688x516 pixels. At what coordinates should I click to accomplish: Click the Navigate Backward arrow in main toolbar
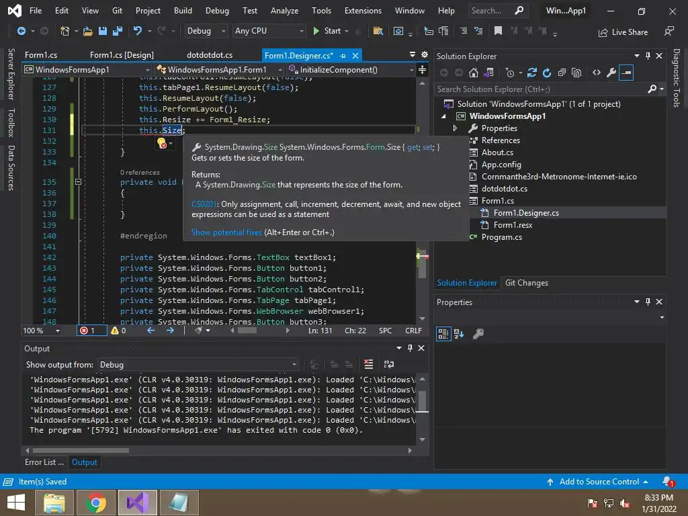(x=21, y=31)
